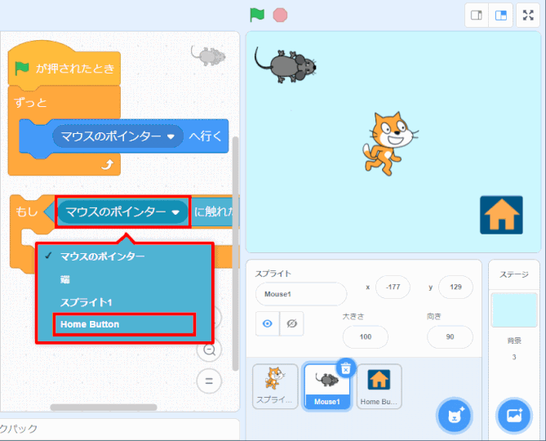Screen dimensions: 546x441
Task: Click the もし if block label
Action: pos(26,212)
